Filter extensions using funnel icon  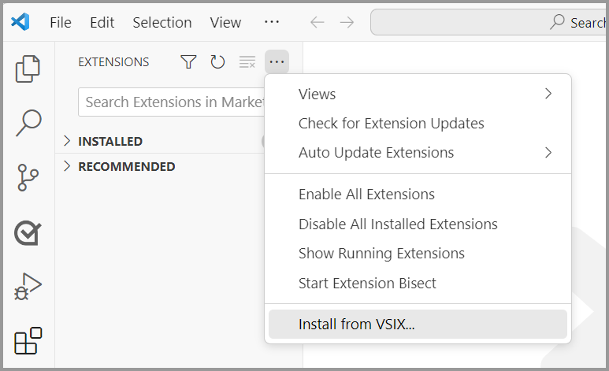(188, 61)
